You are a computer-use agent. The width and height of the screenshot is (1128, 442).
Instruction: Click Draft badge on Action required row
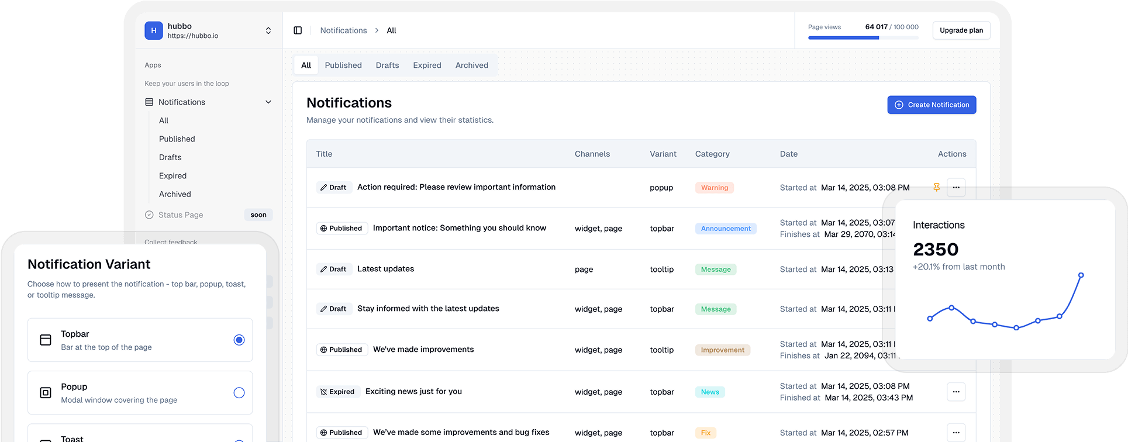[333, 188]
